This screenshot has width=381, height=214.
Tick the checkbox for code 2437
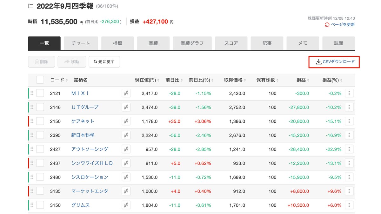pyautogui.click(x=40, y=163)
